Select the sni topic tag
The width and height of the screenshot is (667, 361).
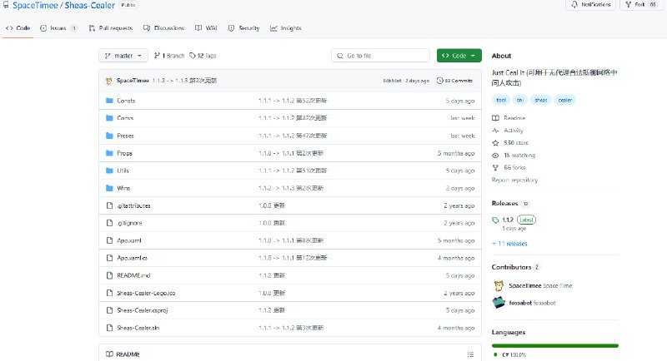[519, 100]
